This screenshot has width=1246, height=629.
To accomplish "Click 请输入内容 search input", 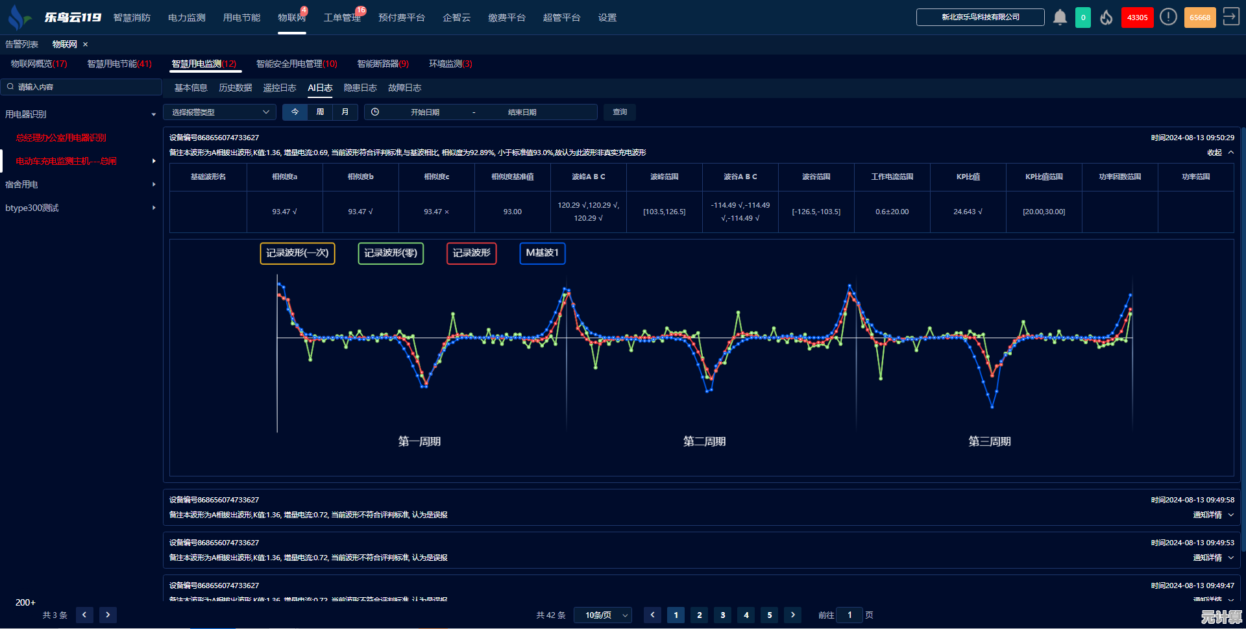I will click(x=81, y=86).
